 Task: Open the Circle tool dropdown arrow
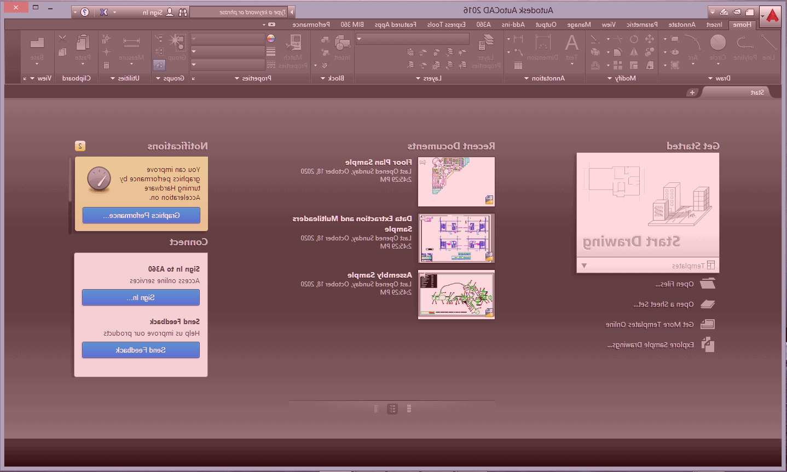click(x=717, y=64)
